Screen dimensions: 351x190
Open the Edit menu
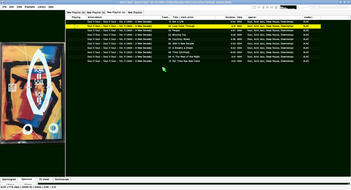click(x=12, y=7)
